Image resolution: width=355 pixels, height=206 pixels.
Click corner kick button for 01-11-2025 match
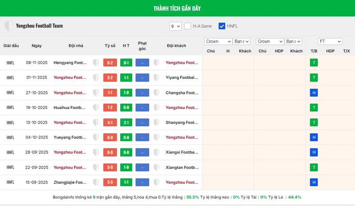(x=142, y=78)
